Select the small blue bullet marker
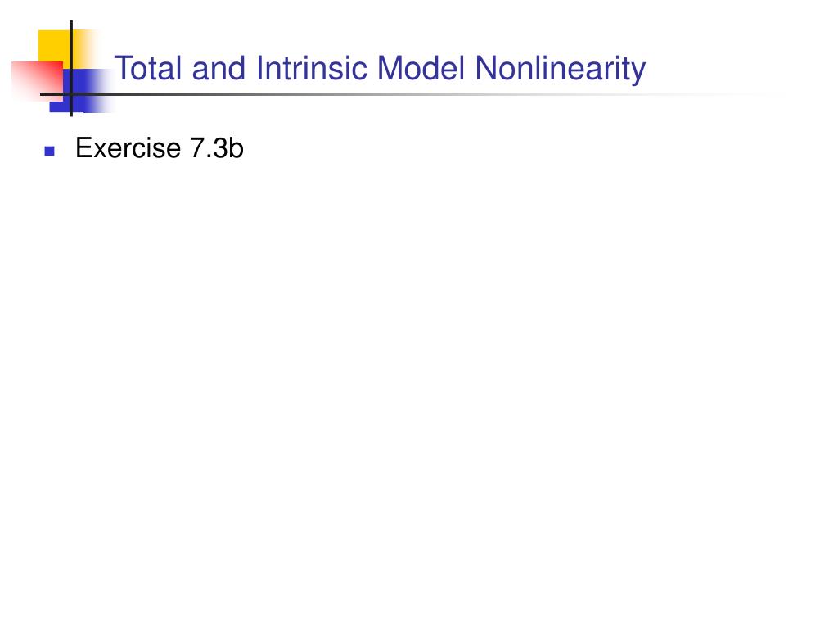This screenshot has height=629, width=838. (50, 152)
